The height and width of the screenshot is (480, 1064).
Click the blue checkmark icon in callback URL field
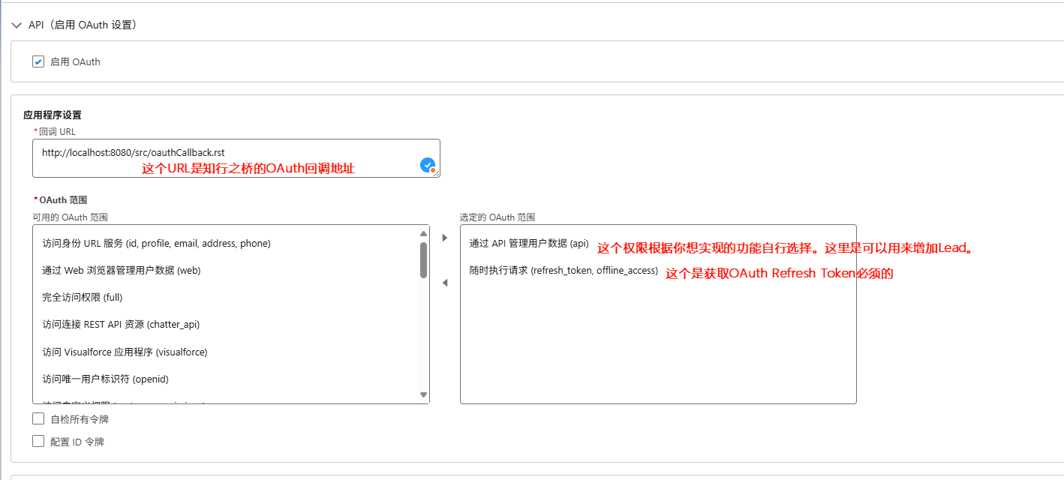coord(428,165)
